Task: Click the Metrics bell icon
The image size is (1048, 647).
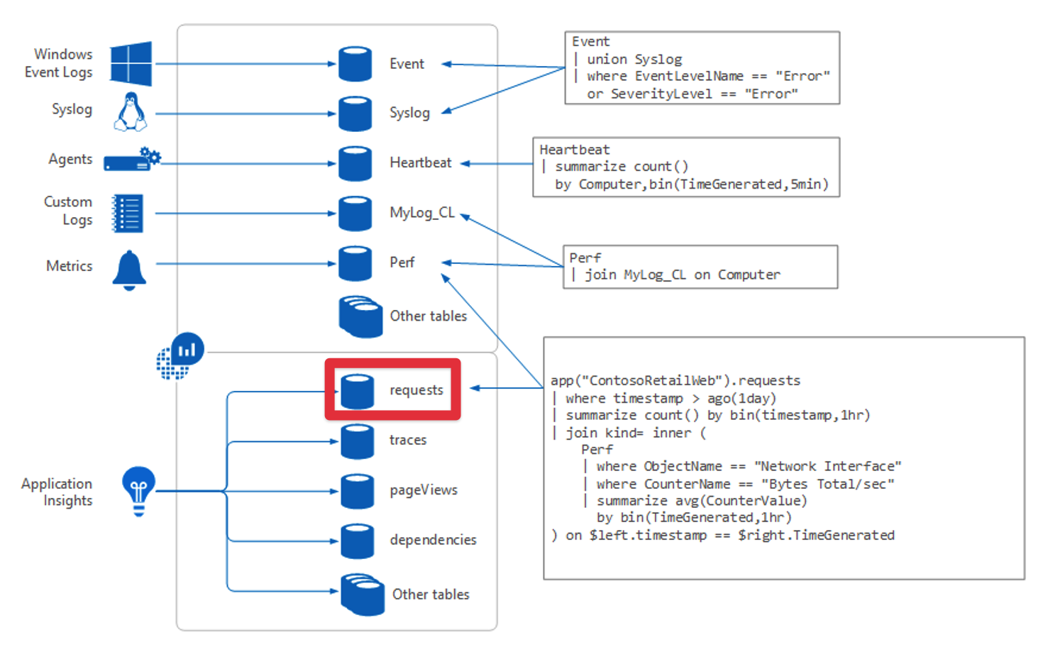Action: pos(129,270)
